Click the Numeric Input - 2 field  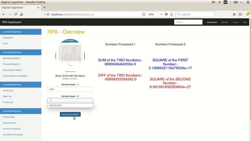coord(70,101)
